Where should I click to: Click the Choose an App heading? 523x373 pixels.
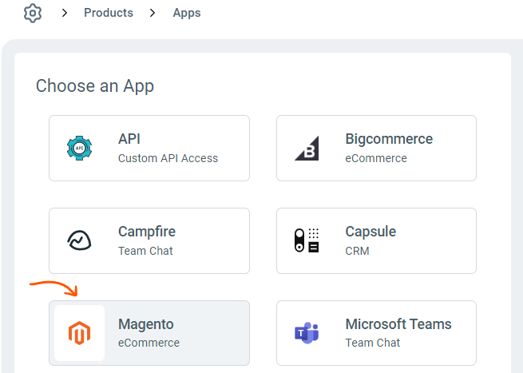click(x=95, y=85)
